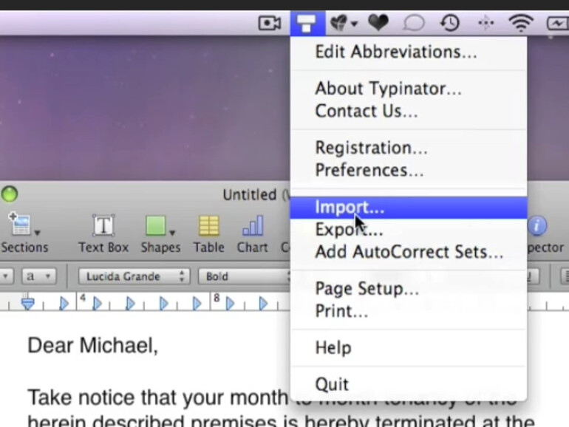Image resolution: width=569 pixels, height=427 pixels.
Task: Open the butterfly icon menu in menu bar
Action: [x=343, y=23]
